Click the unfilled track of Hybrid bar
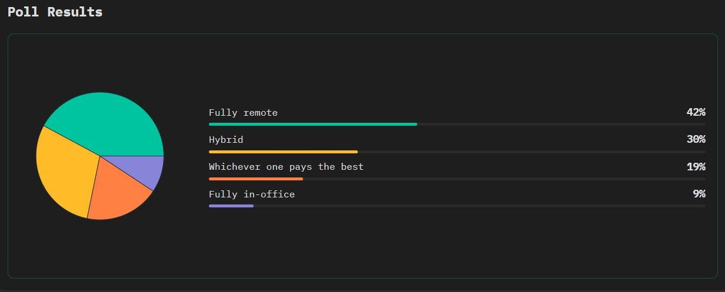This screenshot has height=292, width=725. point(530,152)
